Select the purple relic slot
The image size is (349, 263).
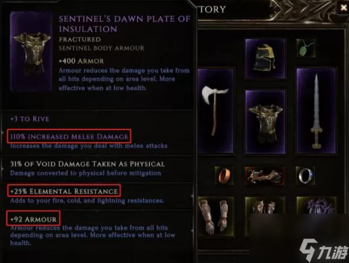coord(317,205)
